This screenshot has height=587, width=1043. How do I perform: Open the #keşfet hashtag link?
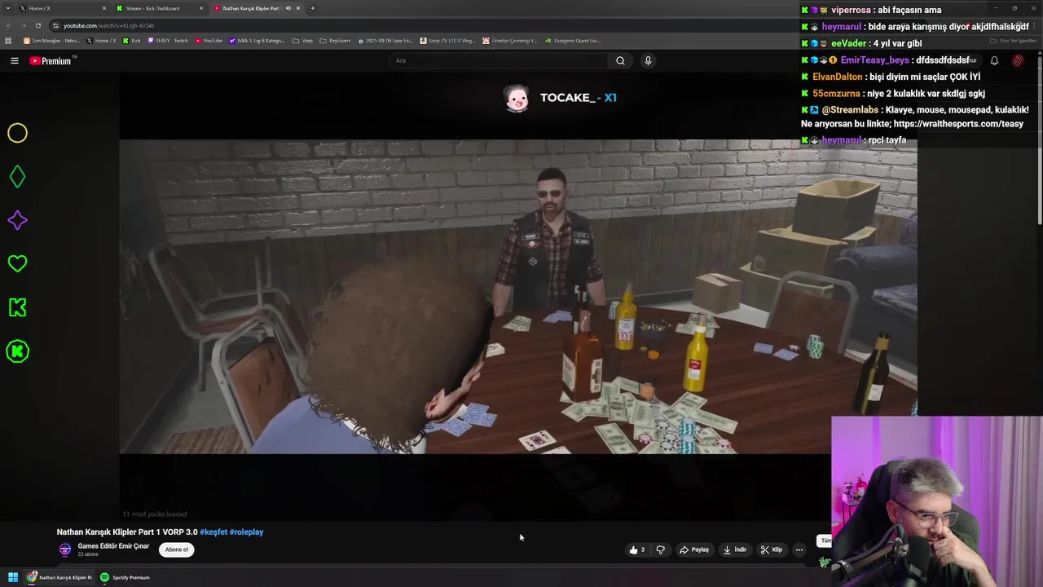click(213, 532)
